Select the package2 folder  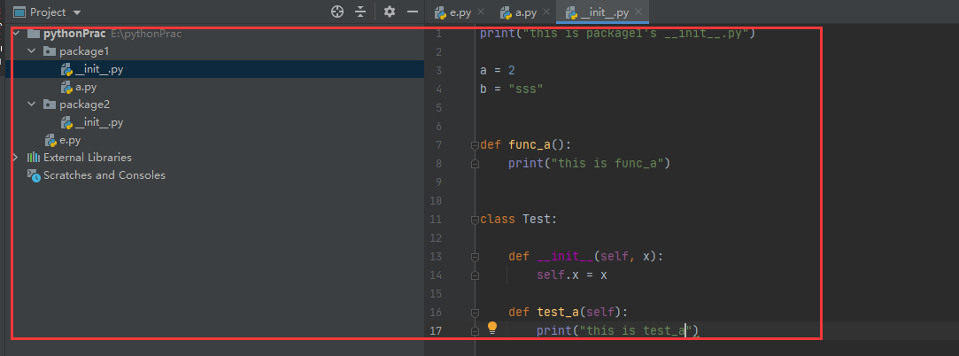point(84,104)
